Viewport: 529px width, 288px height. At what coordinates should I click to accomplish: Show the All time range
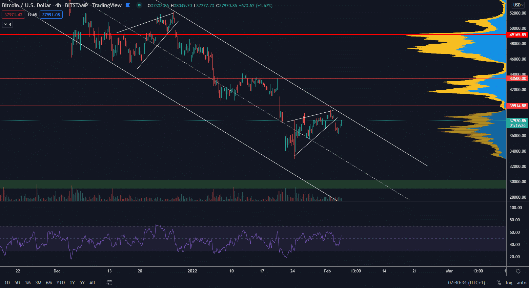(92, 283)
